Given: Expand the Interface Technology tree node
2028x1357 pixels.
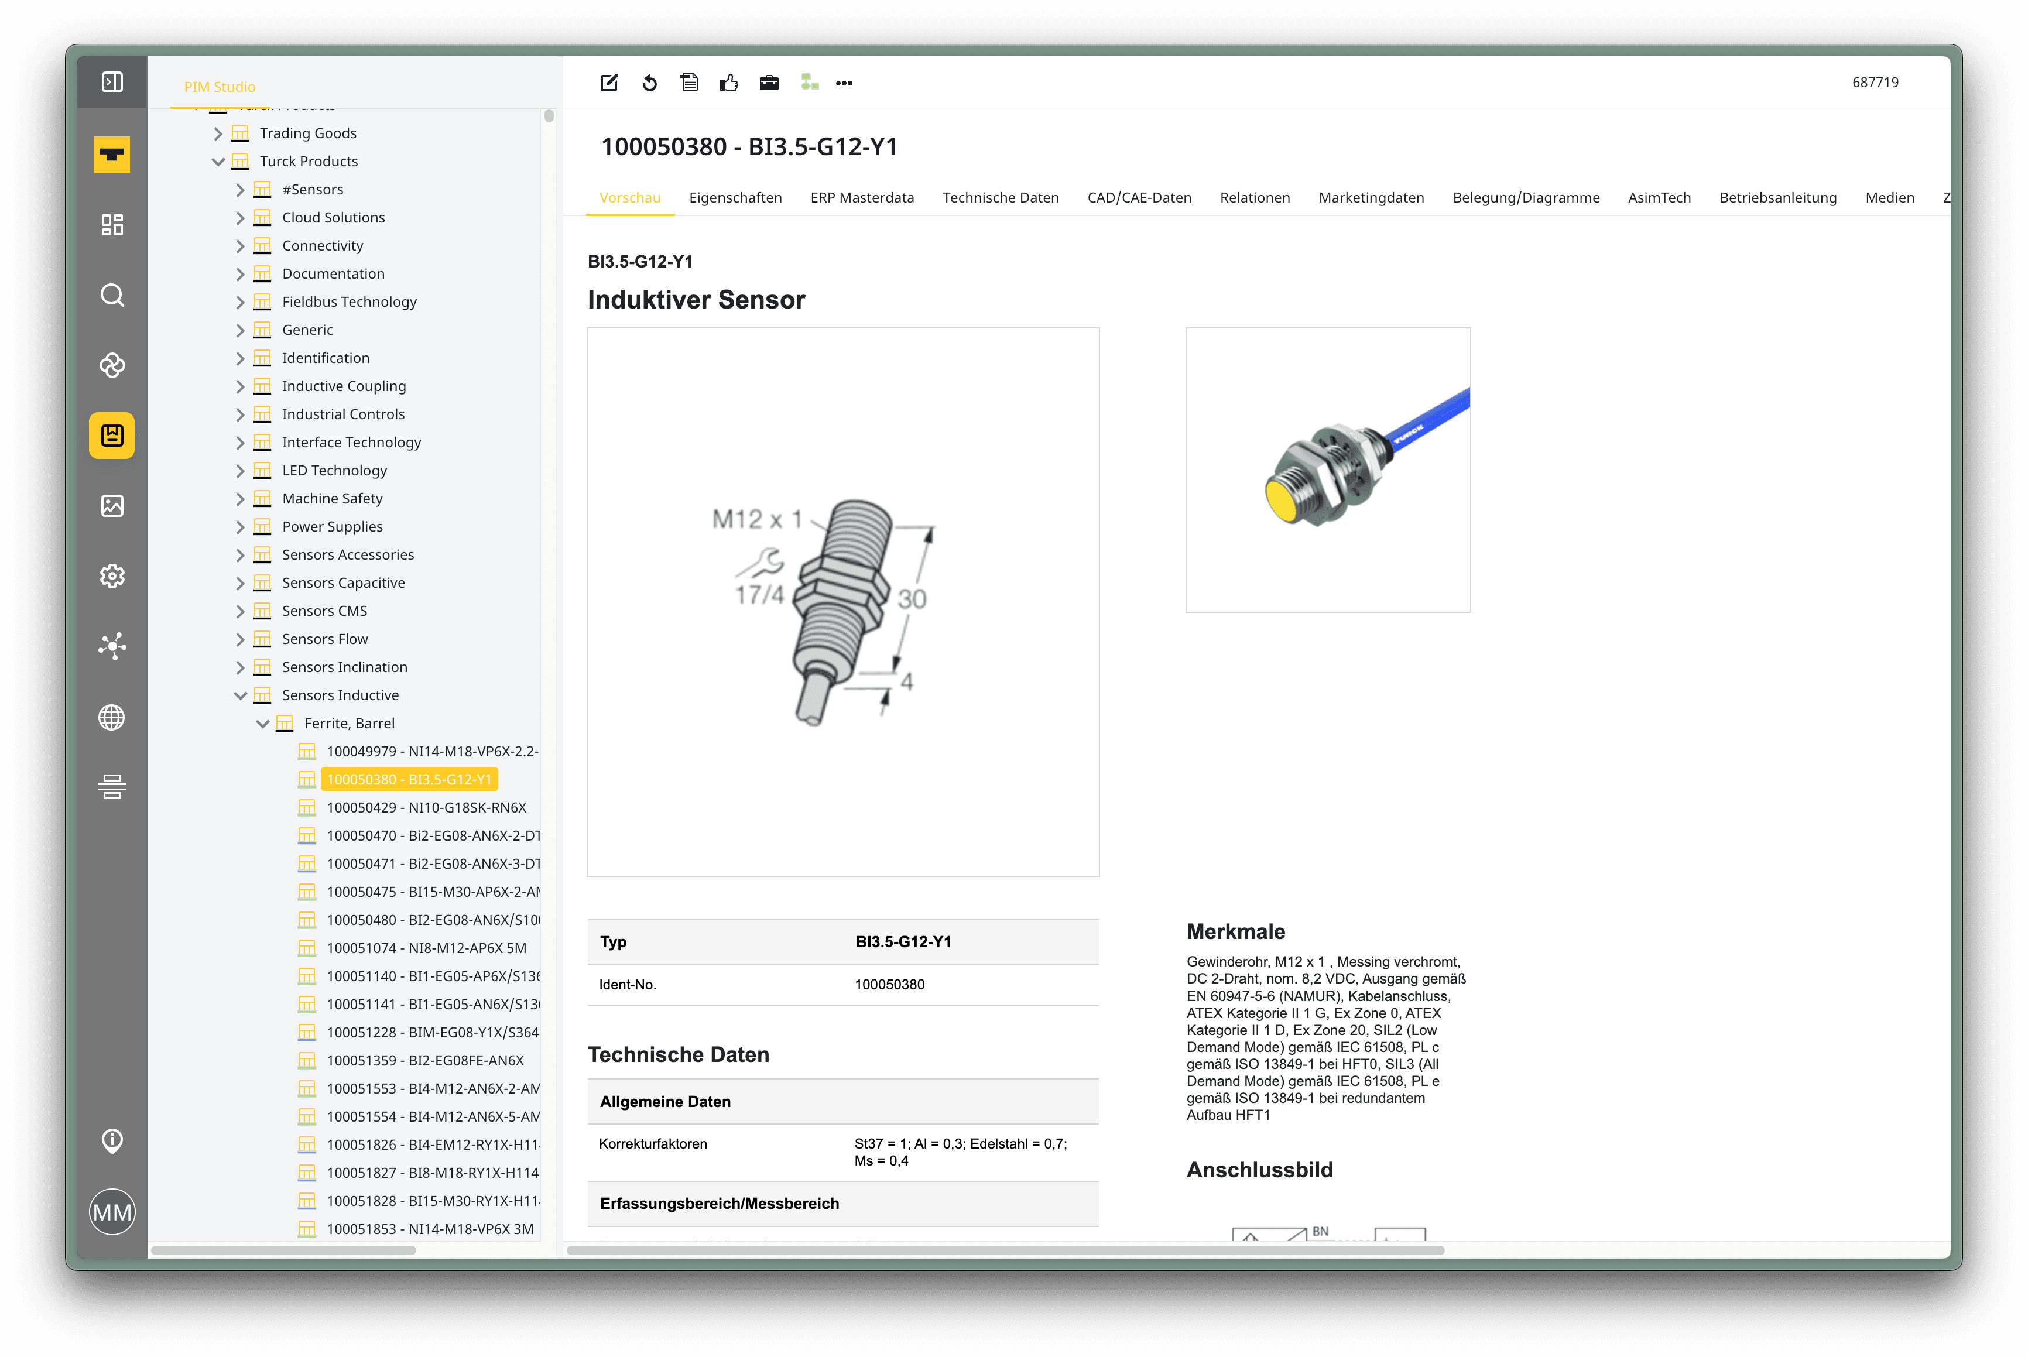Looking at the screenshot, I should pos(241,442).
